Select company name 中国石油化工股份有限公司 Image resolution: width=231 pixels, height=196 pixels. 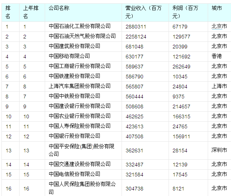[x=79, y=26]
